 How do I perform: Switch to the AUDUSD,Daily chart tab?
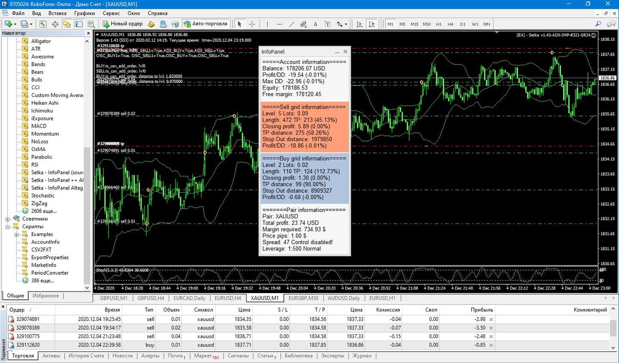pos(344,298)
